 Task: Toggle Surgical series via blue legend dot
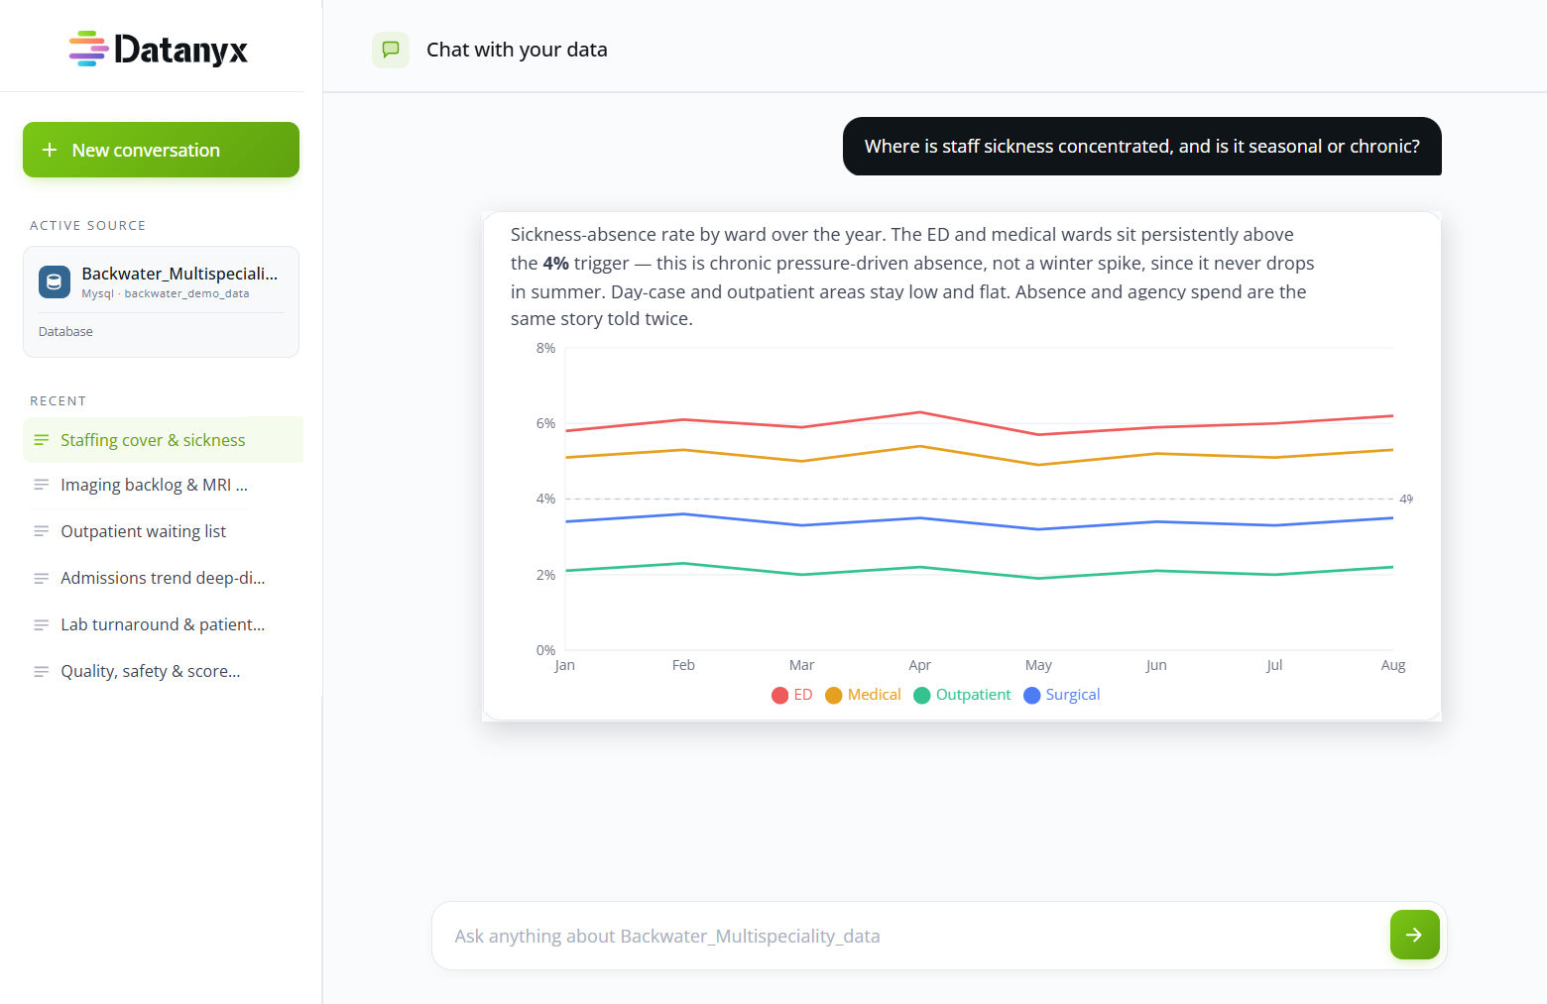click(1032, 695)
